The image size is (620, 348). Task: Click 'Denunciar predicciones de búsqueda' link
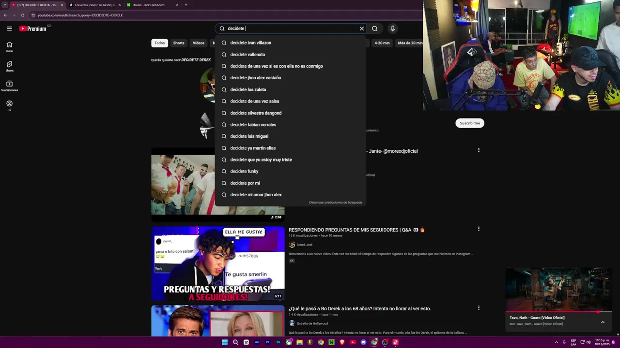pos(336,203)
